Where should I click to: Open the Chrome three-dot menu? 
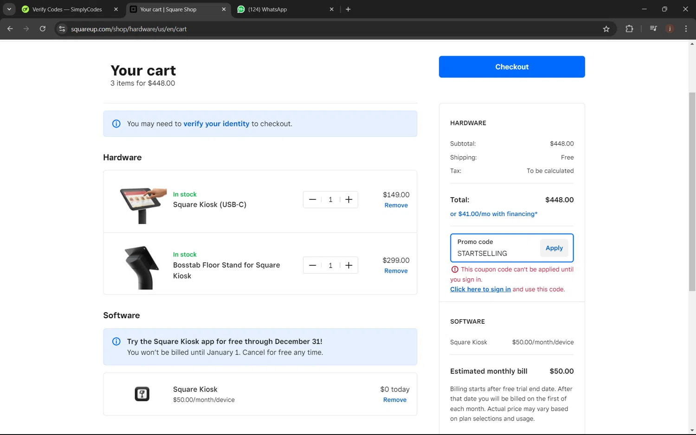tap(686, 29)
